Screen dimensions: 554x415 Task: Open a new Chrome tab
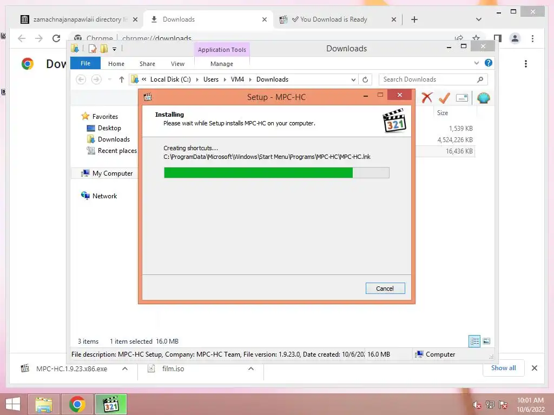[414, 19]
